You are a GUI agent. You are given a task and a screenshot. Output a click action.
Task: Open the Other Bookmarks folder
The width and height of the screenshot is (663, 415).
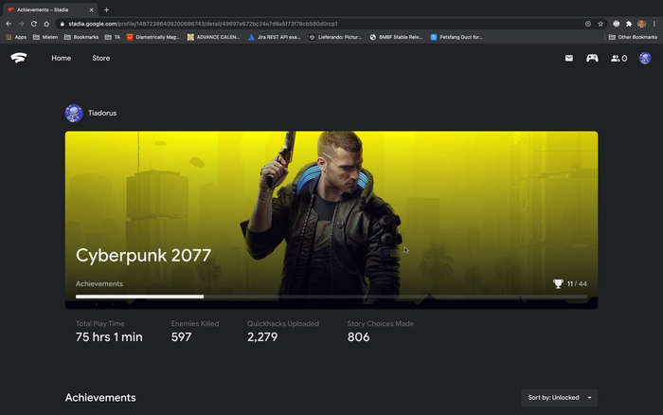pyautogui.click(x=633, y=37)
